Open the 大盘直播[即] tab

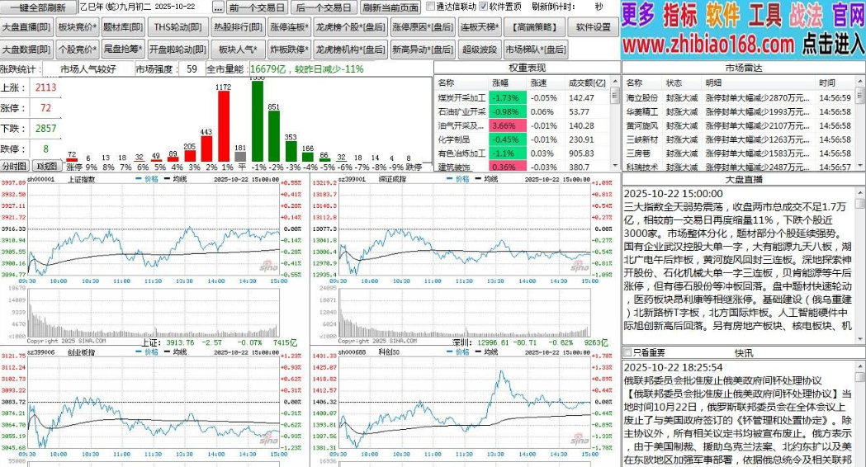pyautogui.click(x=26, y=26)
